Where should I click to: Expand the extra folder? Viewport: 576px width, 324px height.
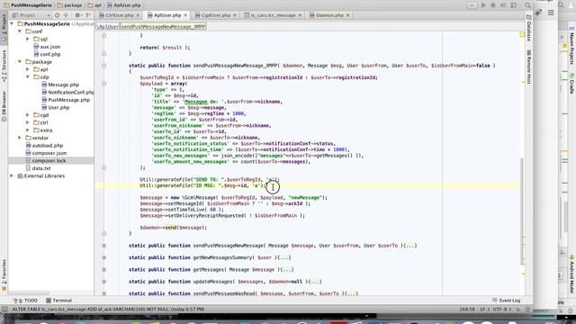click(x=28, y=130)
